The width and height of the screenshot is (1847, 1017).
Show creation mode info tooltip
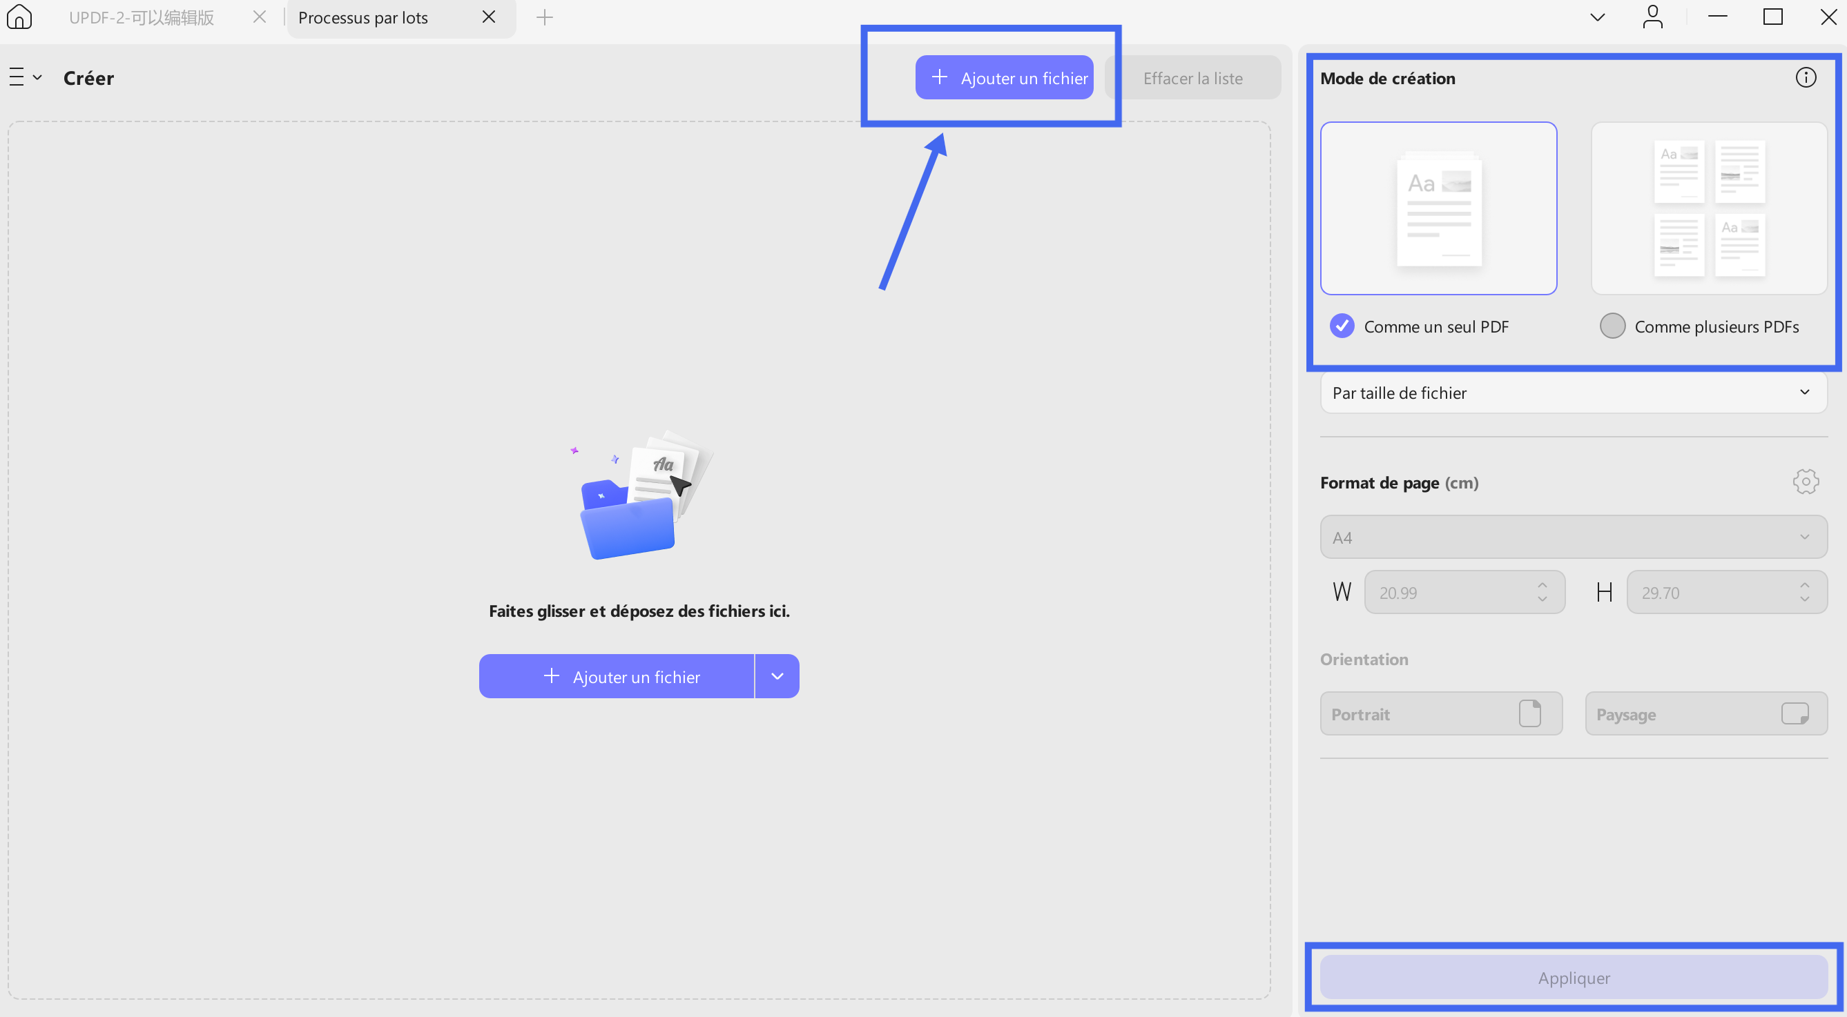click(1806, 77)
